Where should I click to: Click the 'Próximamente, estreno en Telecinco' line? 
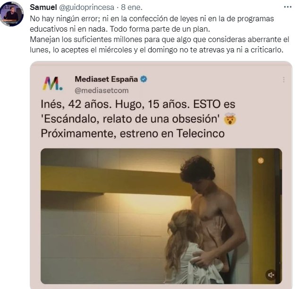(133, 133)
